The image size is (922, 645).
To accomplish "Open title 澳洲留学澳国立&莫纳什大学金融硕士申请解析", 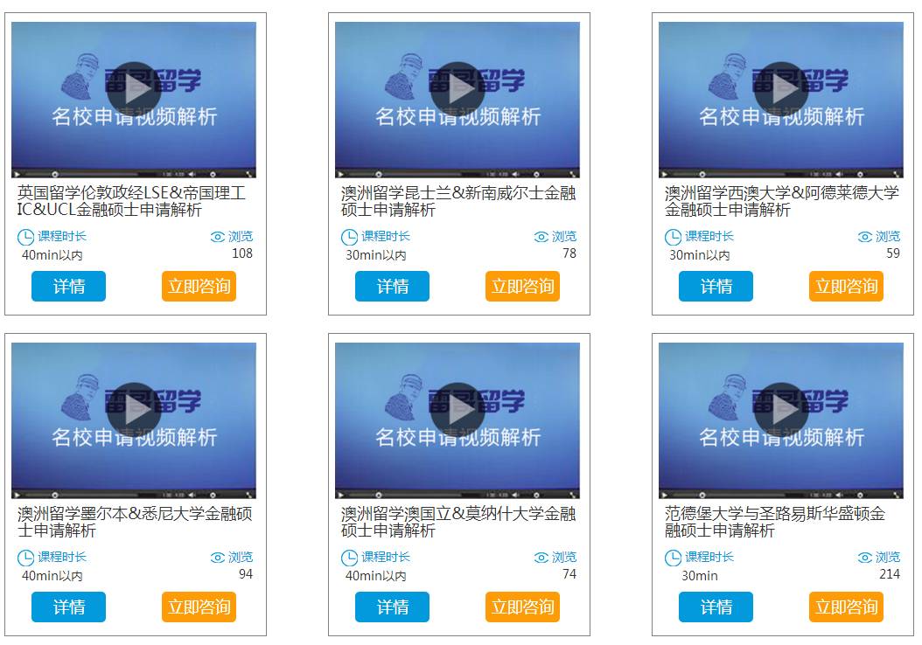I will [x=458, y=522].
